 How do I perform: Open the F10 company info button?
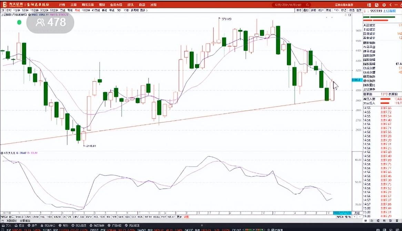click(x=336, y=10)
